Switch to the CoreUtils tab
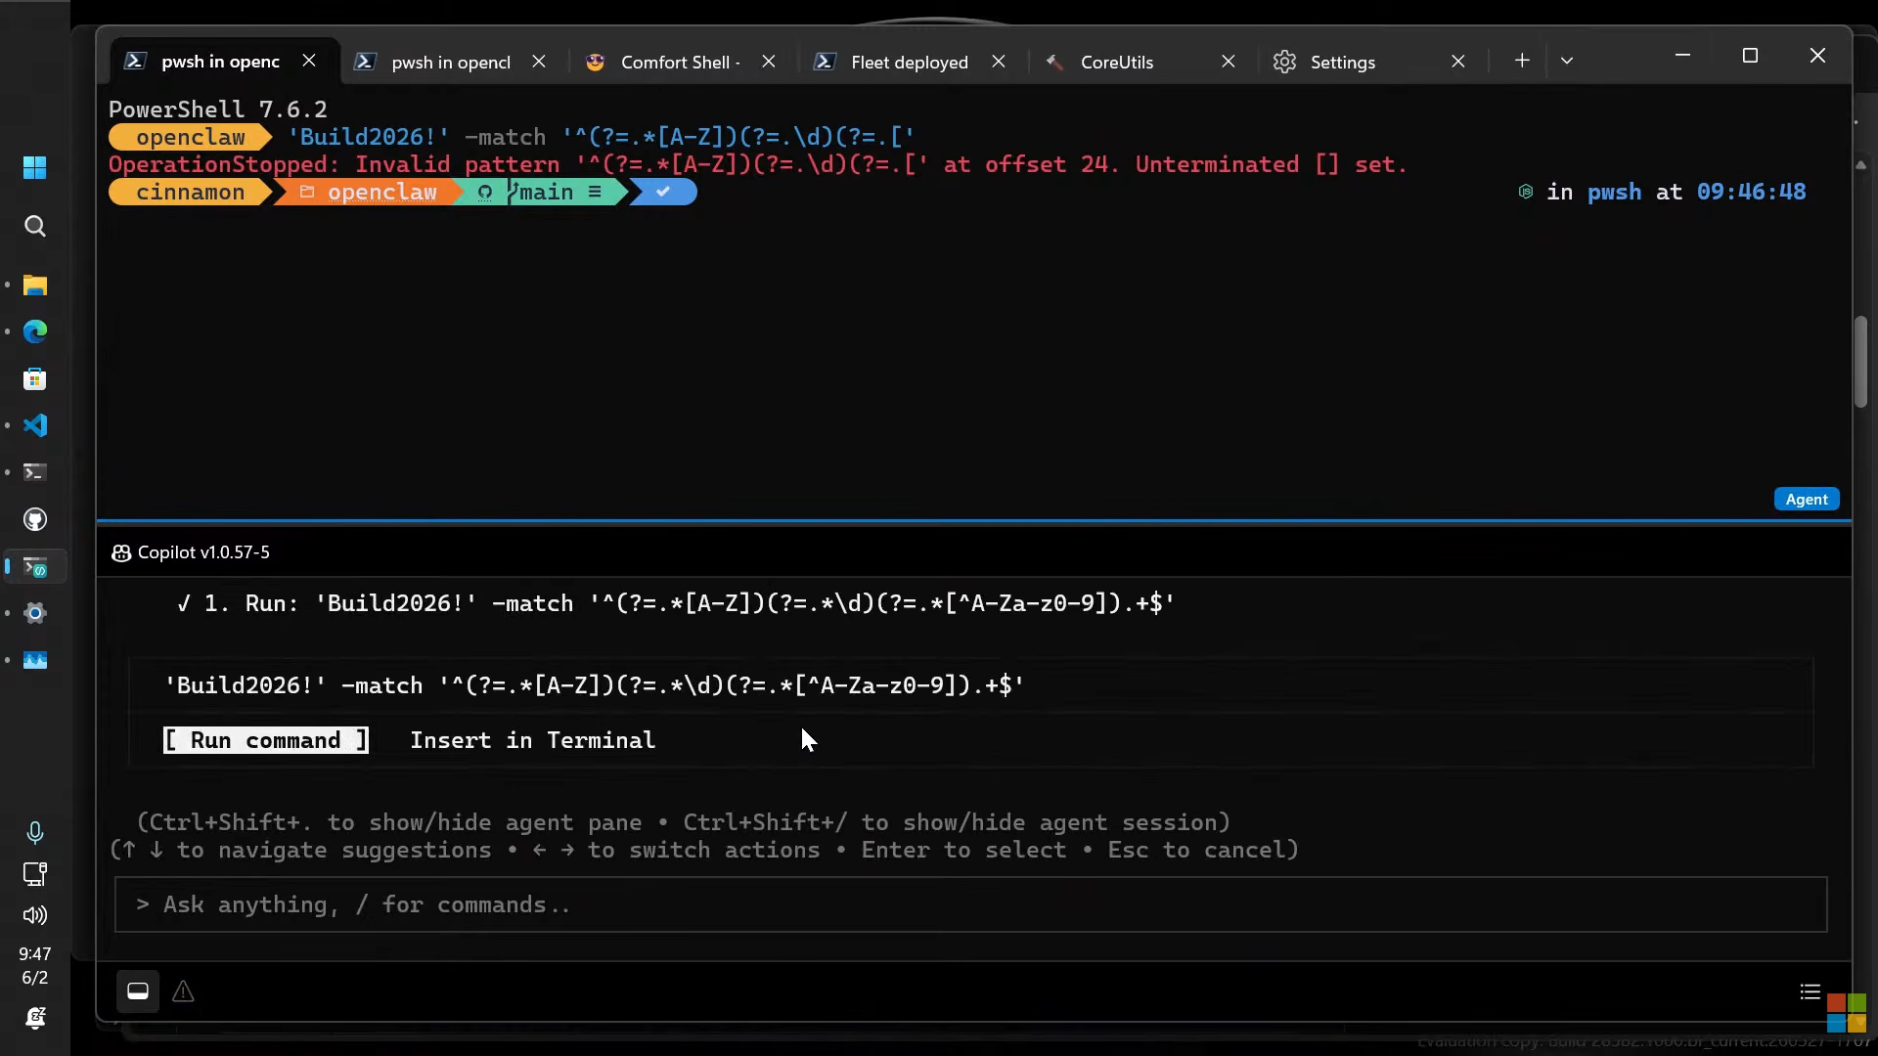The height and width of the screenshot is (1056, 1878). [x=1117, y=62]
